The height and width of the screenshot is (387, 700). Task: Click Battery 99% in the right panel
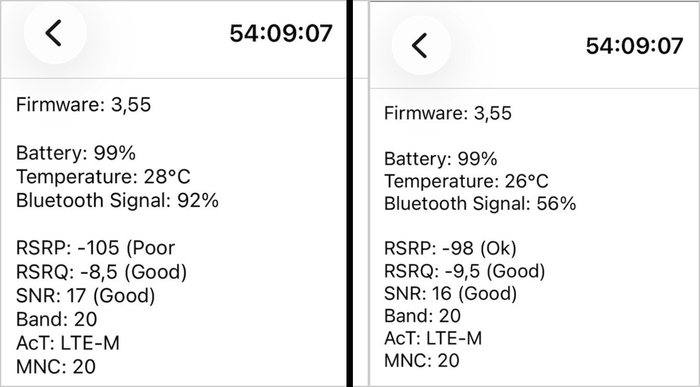click(441, 159)
